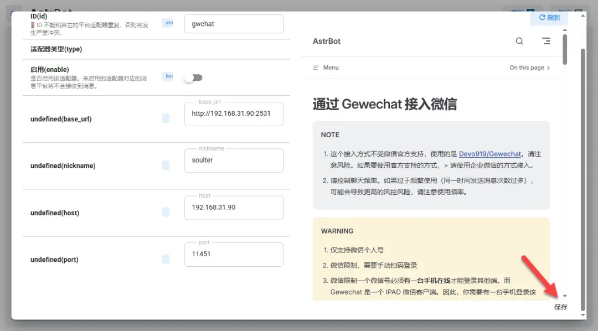Click the hamburger icon left of Menu
Viewport: 598px width, 331px height.
[316, 68]
